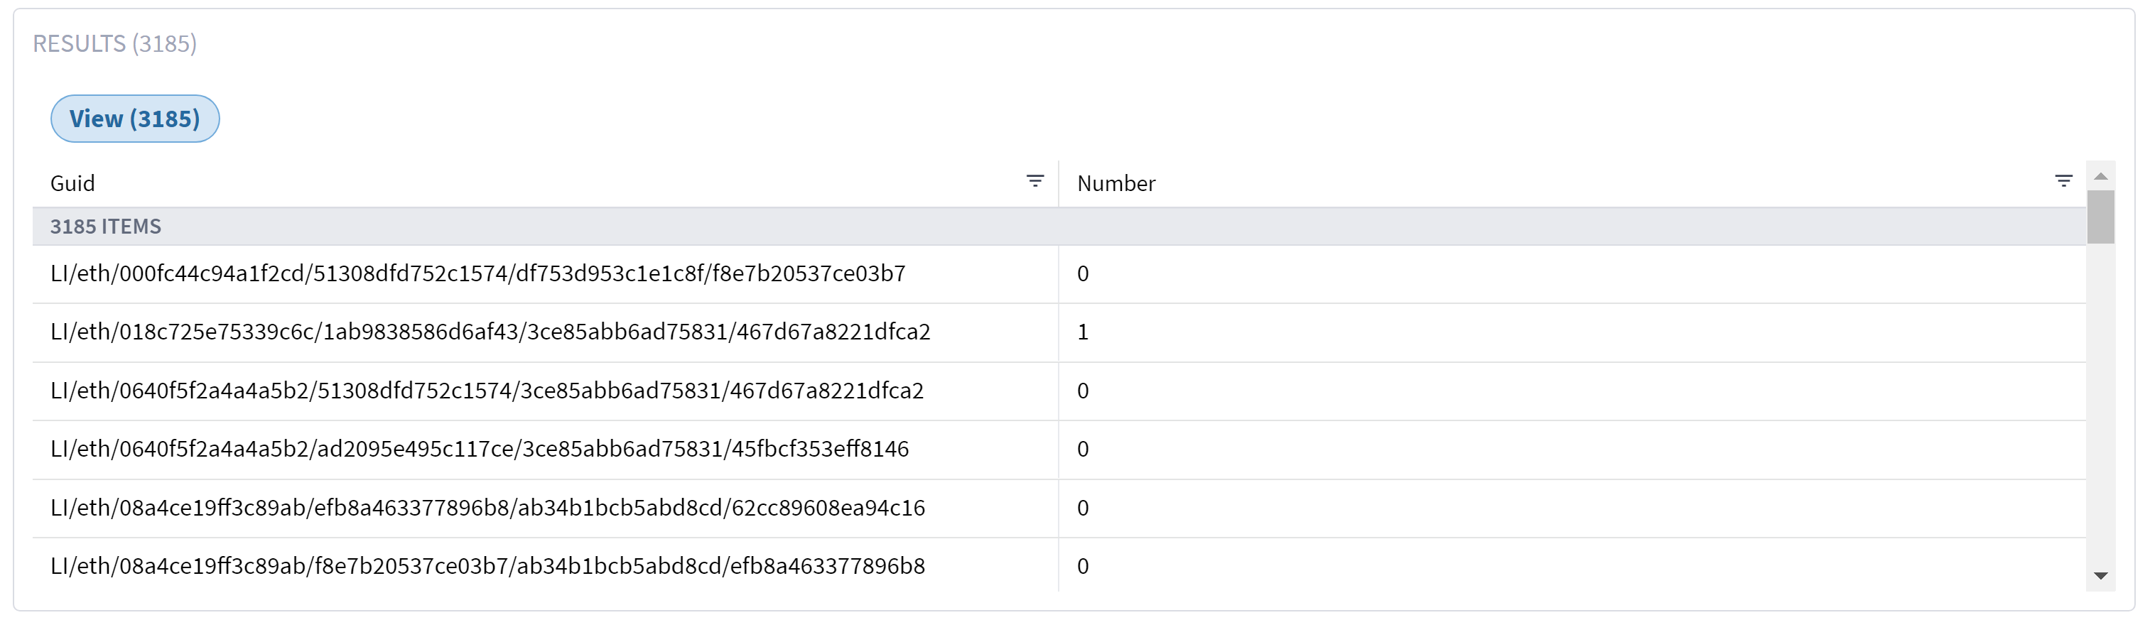Select the Guid starting LI/eth/018c725e75339c6c

(490, 332)
